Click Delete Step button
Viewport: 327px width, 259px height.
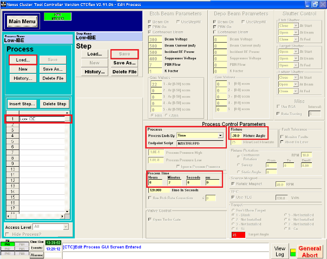point(55,104)
